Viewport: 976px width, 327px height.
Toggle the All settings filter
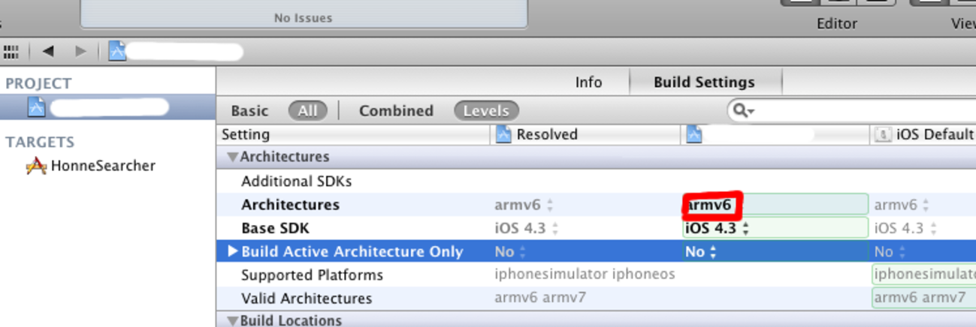(x=307, y=111)
